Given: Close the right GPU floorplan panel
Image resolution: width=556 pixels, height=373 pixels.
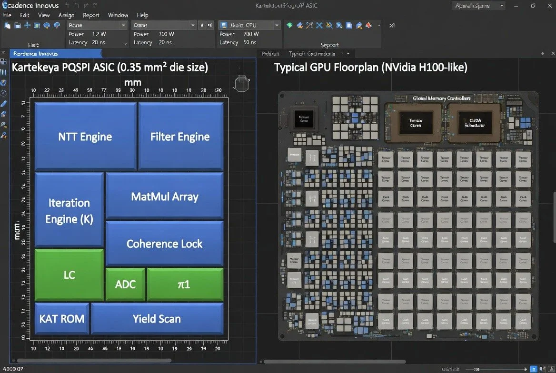Looking at the screenshot, I should pyautogui.click(x=553, y=54).
